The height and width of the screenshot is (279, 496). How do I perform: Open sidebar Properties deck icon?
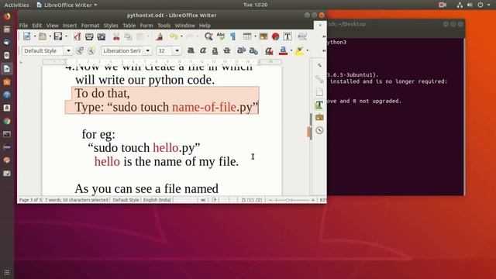[319, 79]
